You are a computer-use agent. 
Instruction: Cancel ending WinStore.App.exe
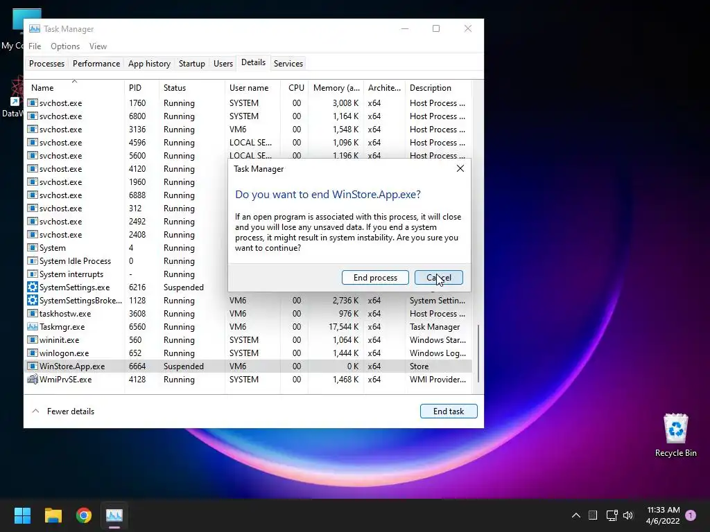click(439, 277)
